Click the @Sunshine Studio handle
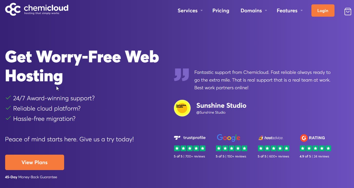354x188 pixels. pyautogui.click(x=211, y=112)
